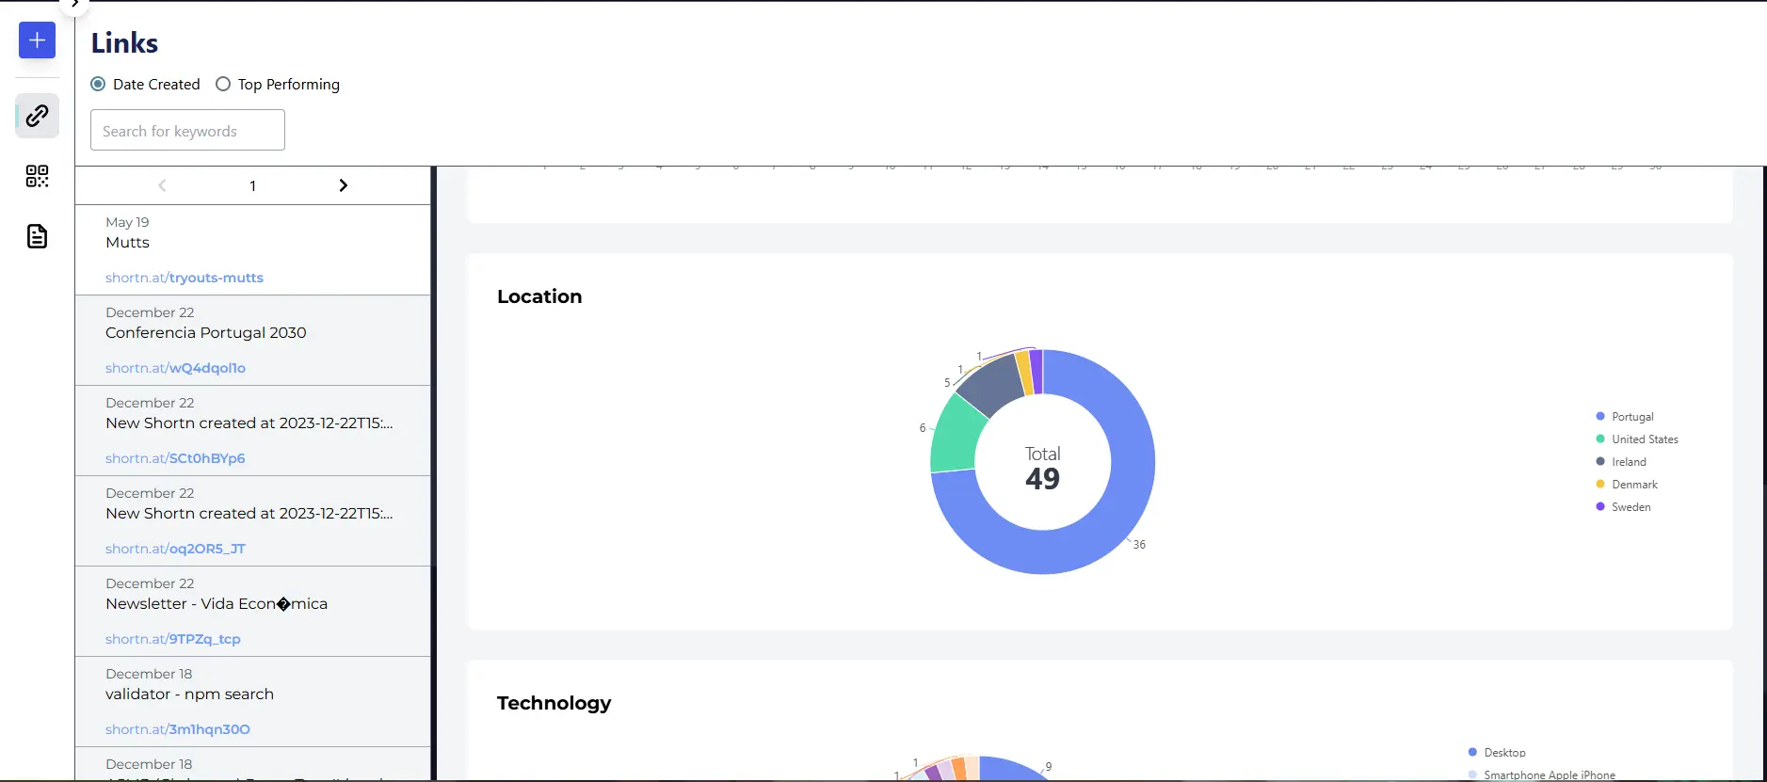The image size is (1767, 782).
Task: Click the Denmark yellow legend swatch
Action: pyautogui.click(x=1600, y=485)
